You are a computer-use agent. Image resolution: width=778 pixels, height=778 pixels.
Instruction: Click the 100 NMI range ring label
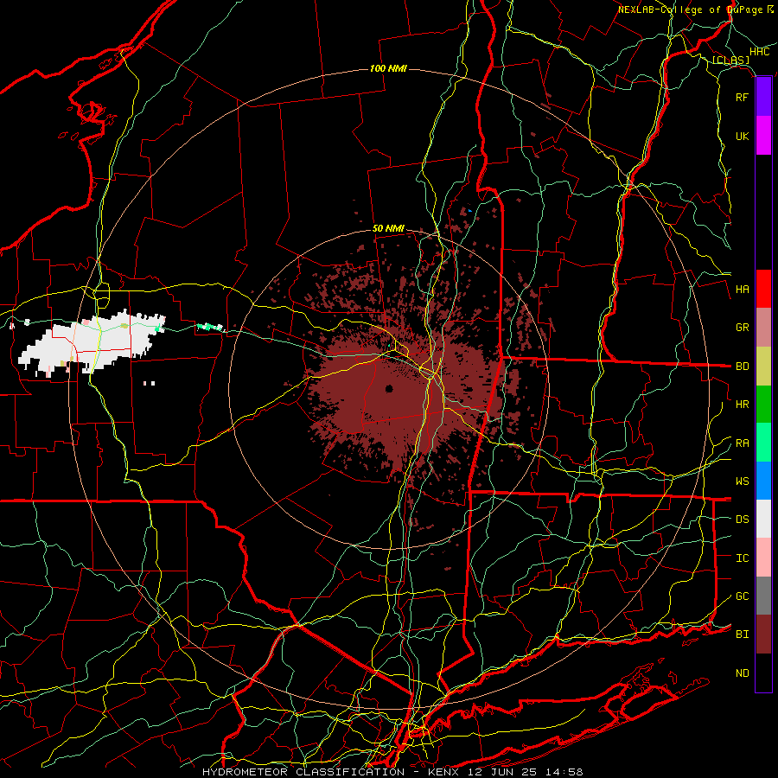click(x=388, y=68)
